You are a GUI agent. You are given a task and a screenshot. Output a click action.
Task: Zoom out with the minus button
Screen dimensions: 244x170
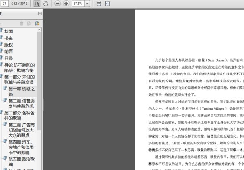[58, 4]
